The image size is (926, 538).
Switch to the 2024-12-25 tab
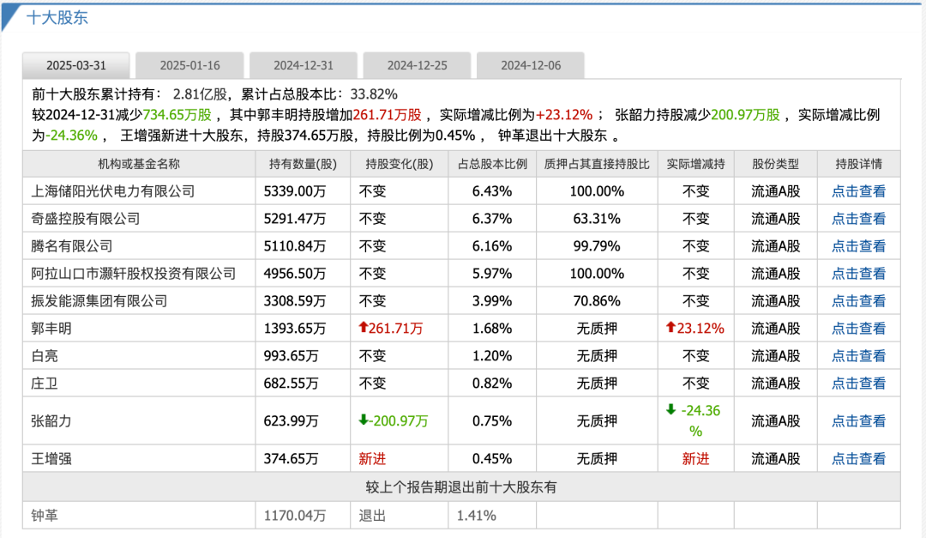(417, 65)
